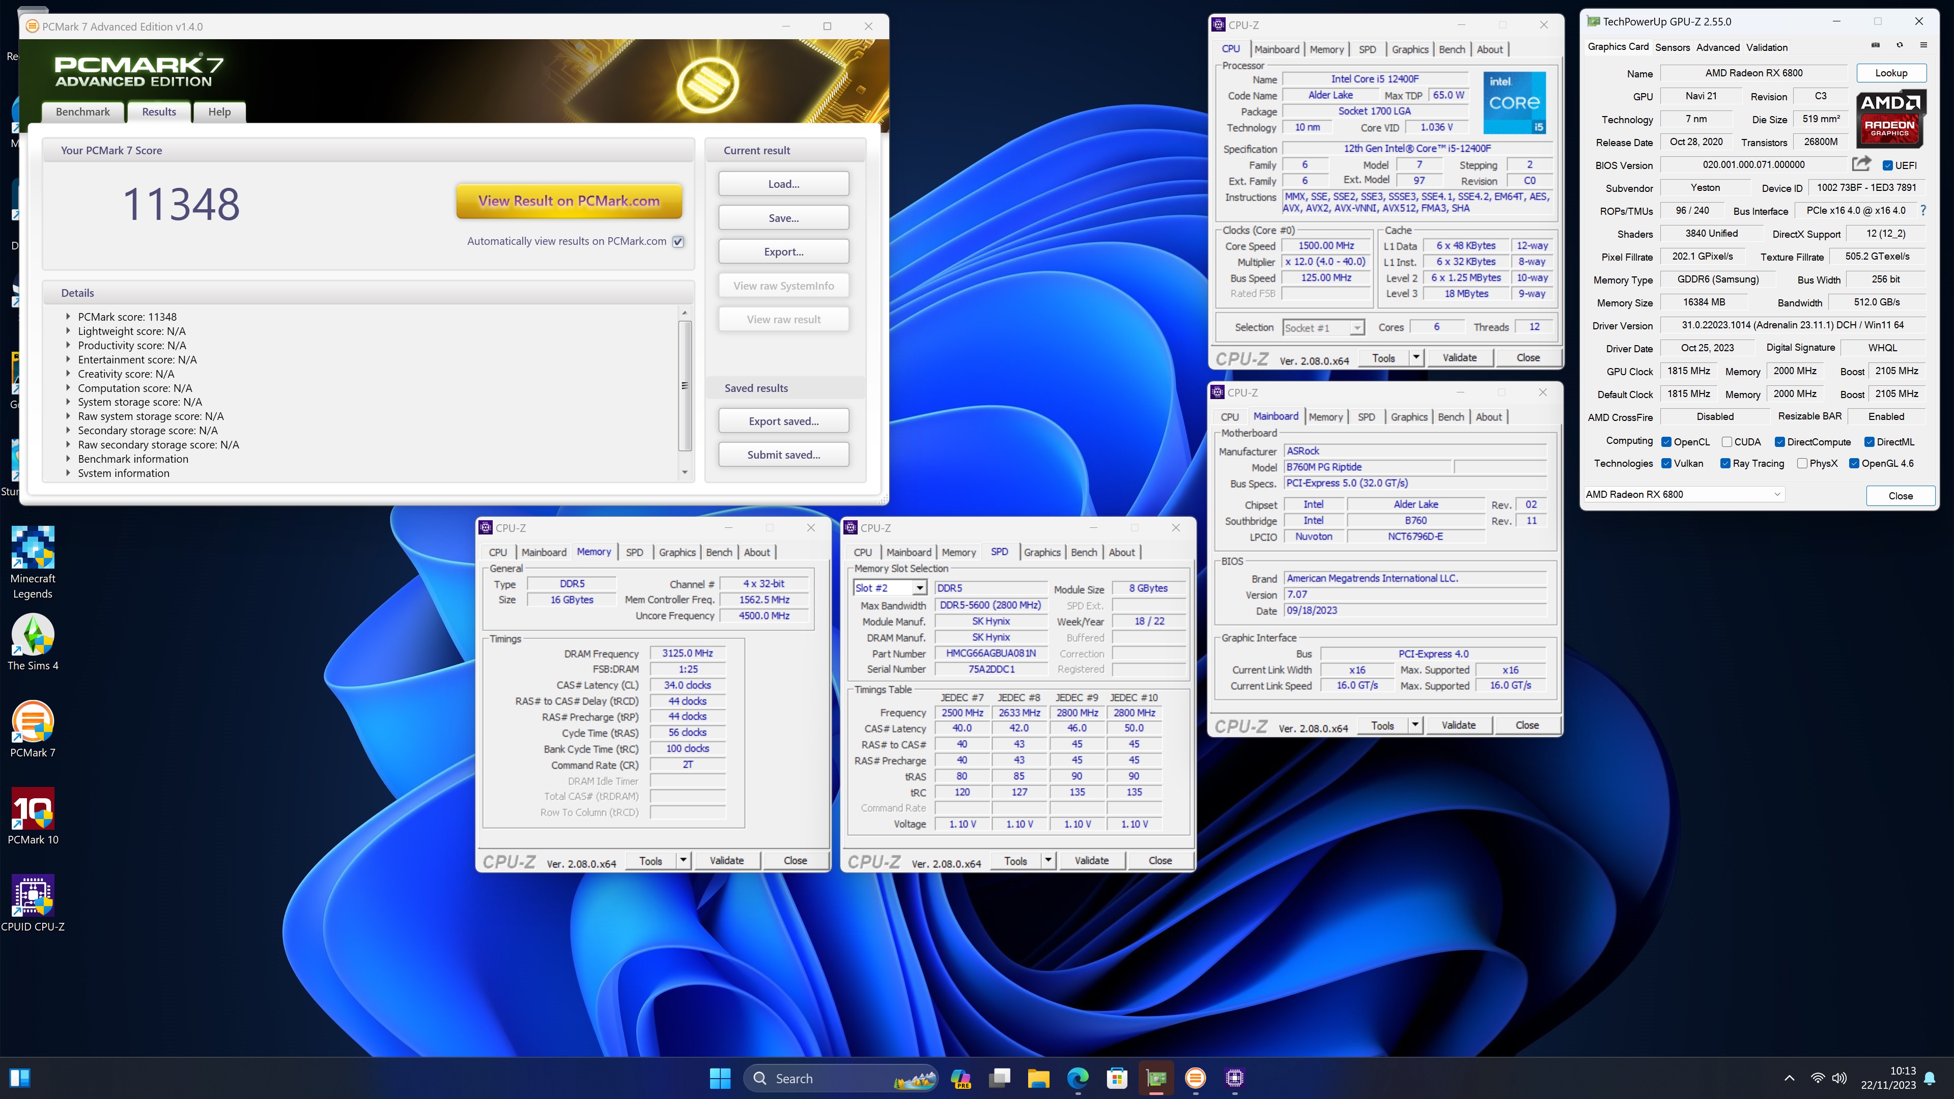The width and height of the screenshot is (1954, 1099).
Task: Show hidden system tray icons
Action: coord(1790,1078)
